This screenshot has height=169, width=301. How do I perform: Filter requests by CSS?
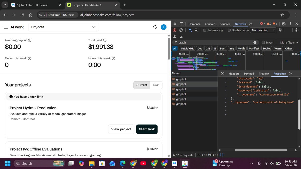pyautogui.click(x=208, y=48)
